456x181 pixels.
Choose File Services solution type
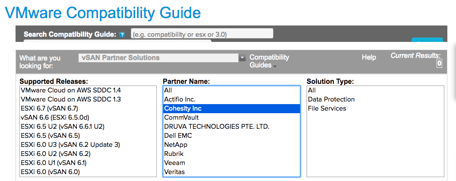327,108
